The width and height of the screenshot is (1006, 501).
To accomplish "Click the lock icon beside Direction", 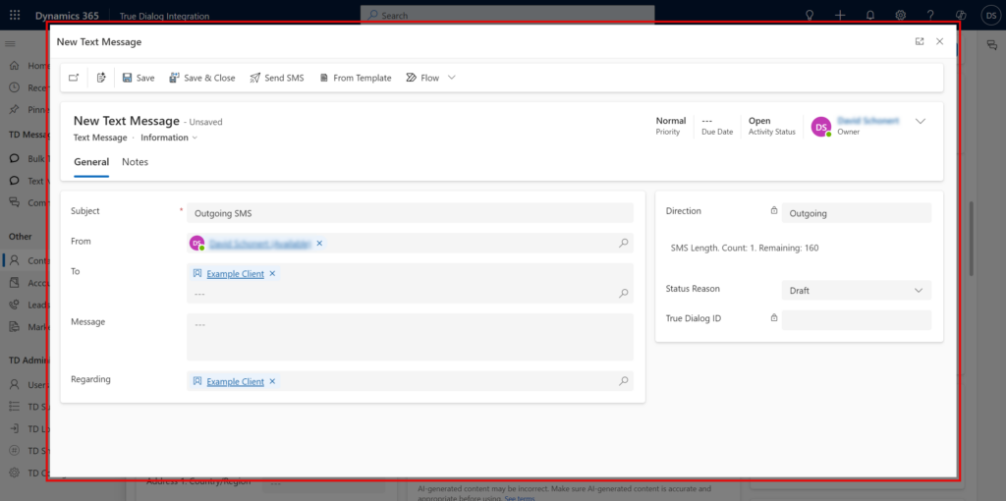I will click(x=774, y=210).
